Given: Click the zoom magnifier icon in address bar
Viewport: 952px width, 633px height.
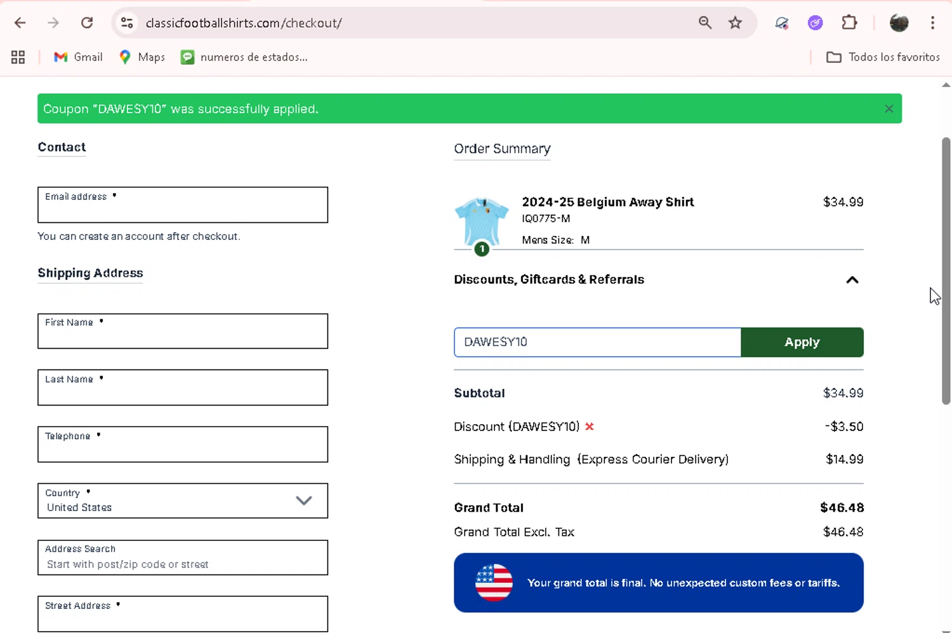Looking at the screenshot, I should click(705, 23).
